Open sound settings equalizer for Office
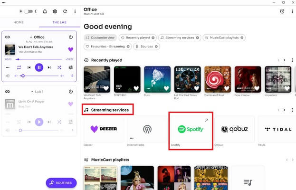Screen dimensions: 296x190 pyautogui.click(x=71, y=67)
